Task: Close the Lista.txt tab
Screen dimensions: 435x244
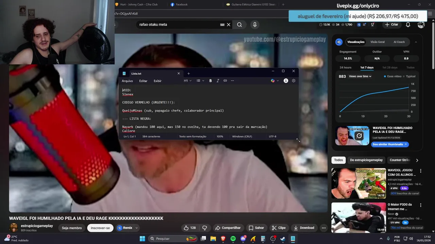Action: coord(179,74)
